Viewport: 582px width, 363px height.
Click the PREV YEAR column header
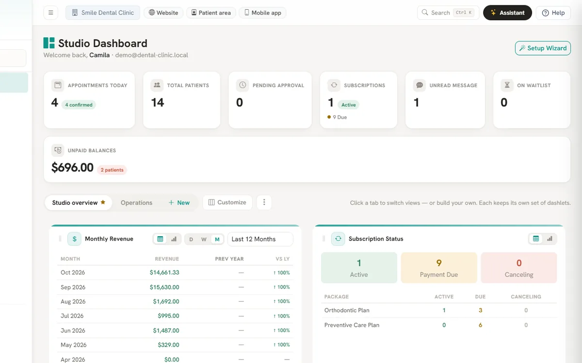click(x=229, y=259)
